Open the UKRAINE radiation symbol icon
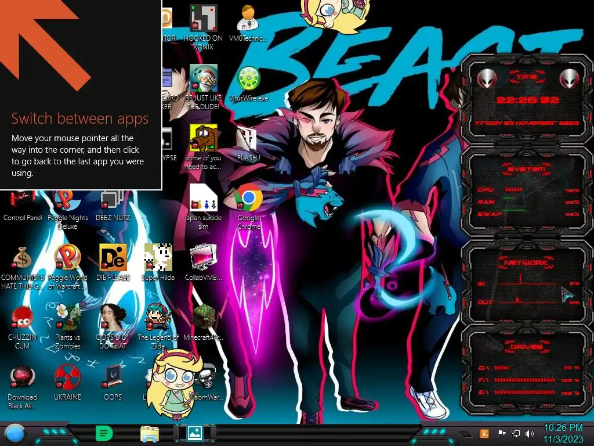The height and width of the screenshot is (446, 594). [67, 383]
